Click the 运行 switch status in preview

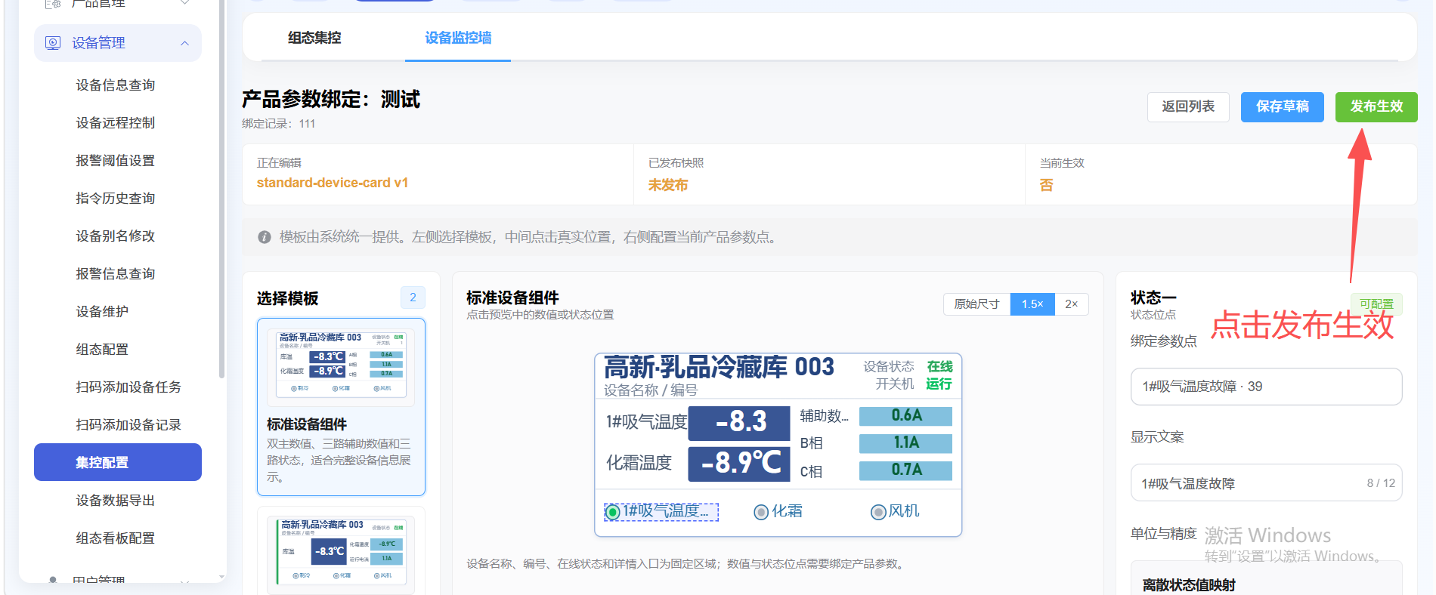coord(939,384)
